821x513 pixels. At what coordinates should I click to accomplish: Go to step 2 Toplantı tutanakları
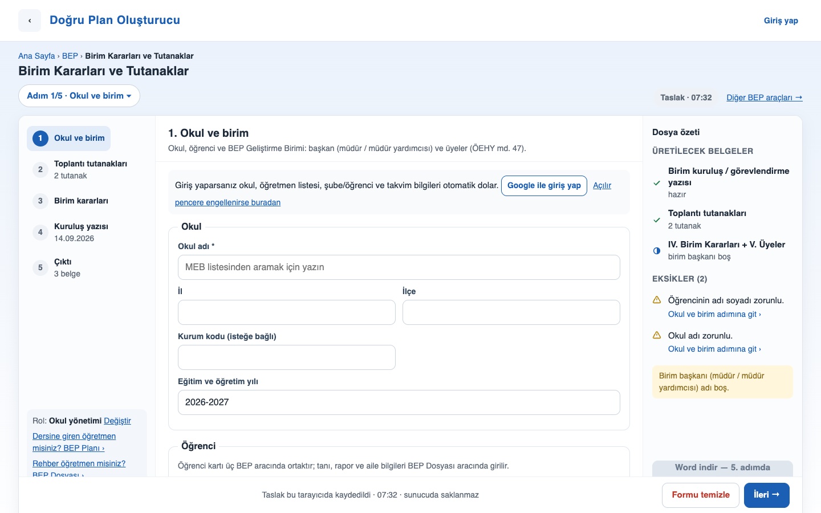click(x=80, y=169)
